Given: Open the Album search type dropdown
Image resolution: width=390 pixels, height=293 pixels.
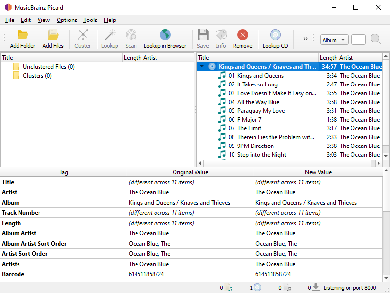Looking at the screenshot, I should (x=334, y=40).
